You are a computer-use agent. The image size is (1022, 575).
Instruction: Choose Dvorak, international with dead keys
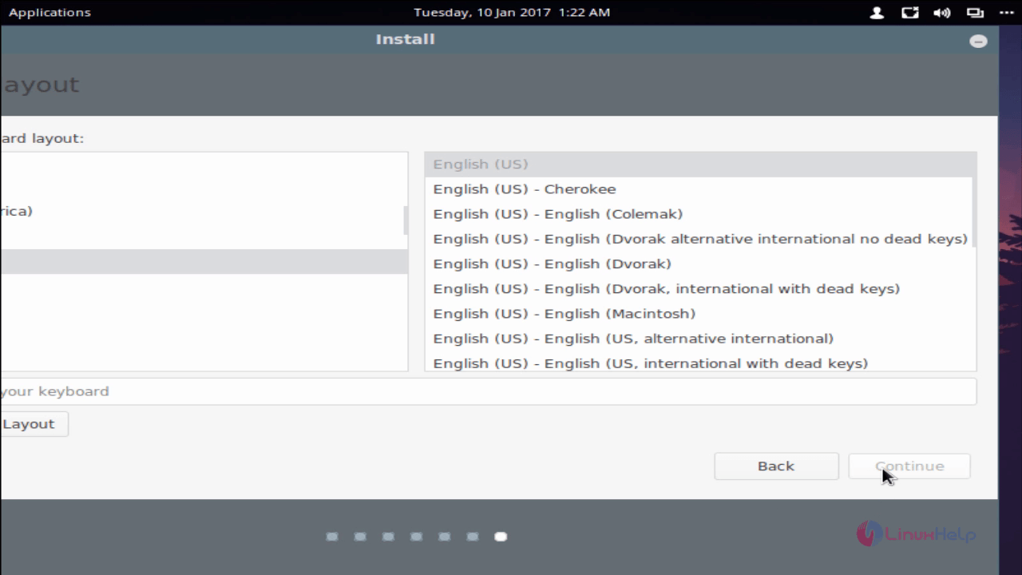[x=699, y=288]
